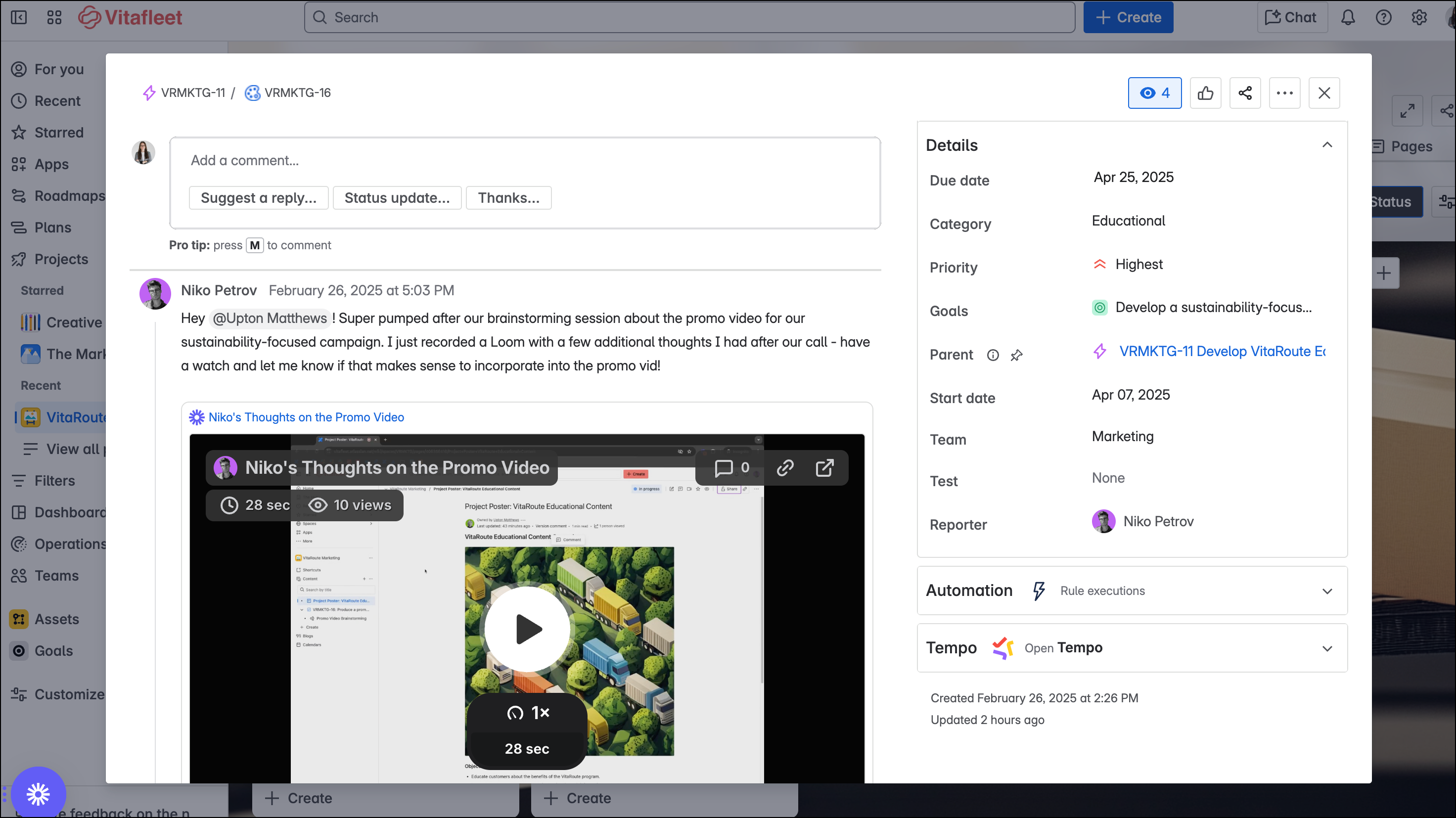Open the Loom video in external window

pyautogui.click(x=825, y=467)
